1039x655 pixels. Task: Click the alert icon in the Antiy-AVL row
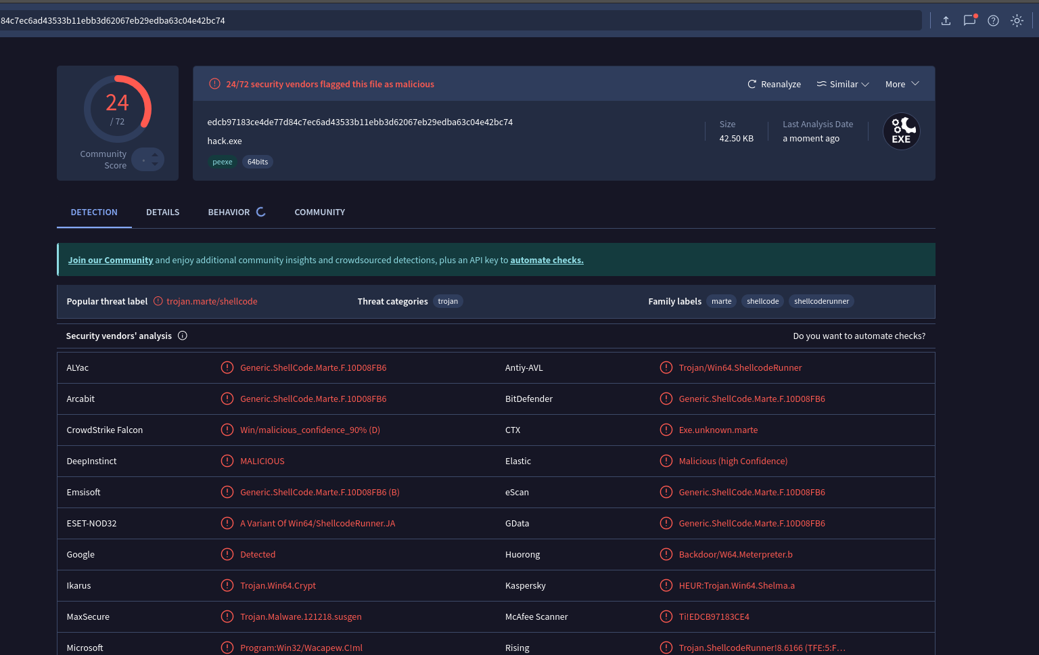coord(666,367)
